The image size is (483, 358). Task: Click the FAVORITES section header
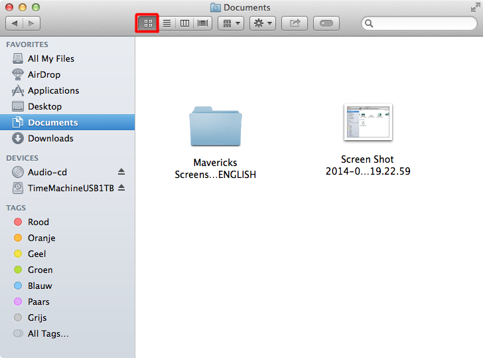coord(27,45)
